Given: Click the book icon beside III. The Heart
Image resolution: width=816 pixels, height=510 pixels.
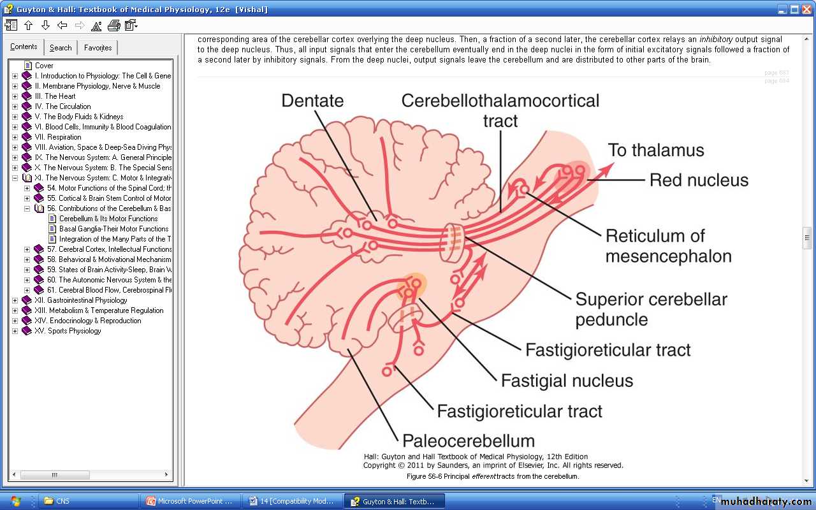Looking at the screenshot, I should (x=27, y=96).
